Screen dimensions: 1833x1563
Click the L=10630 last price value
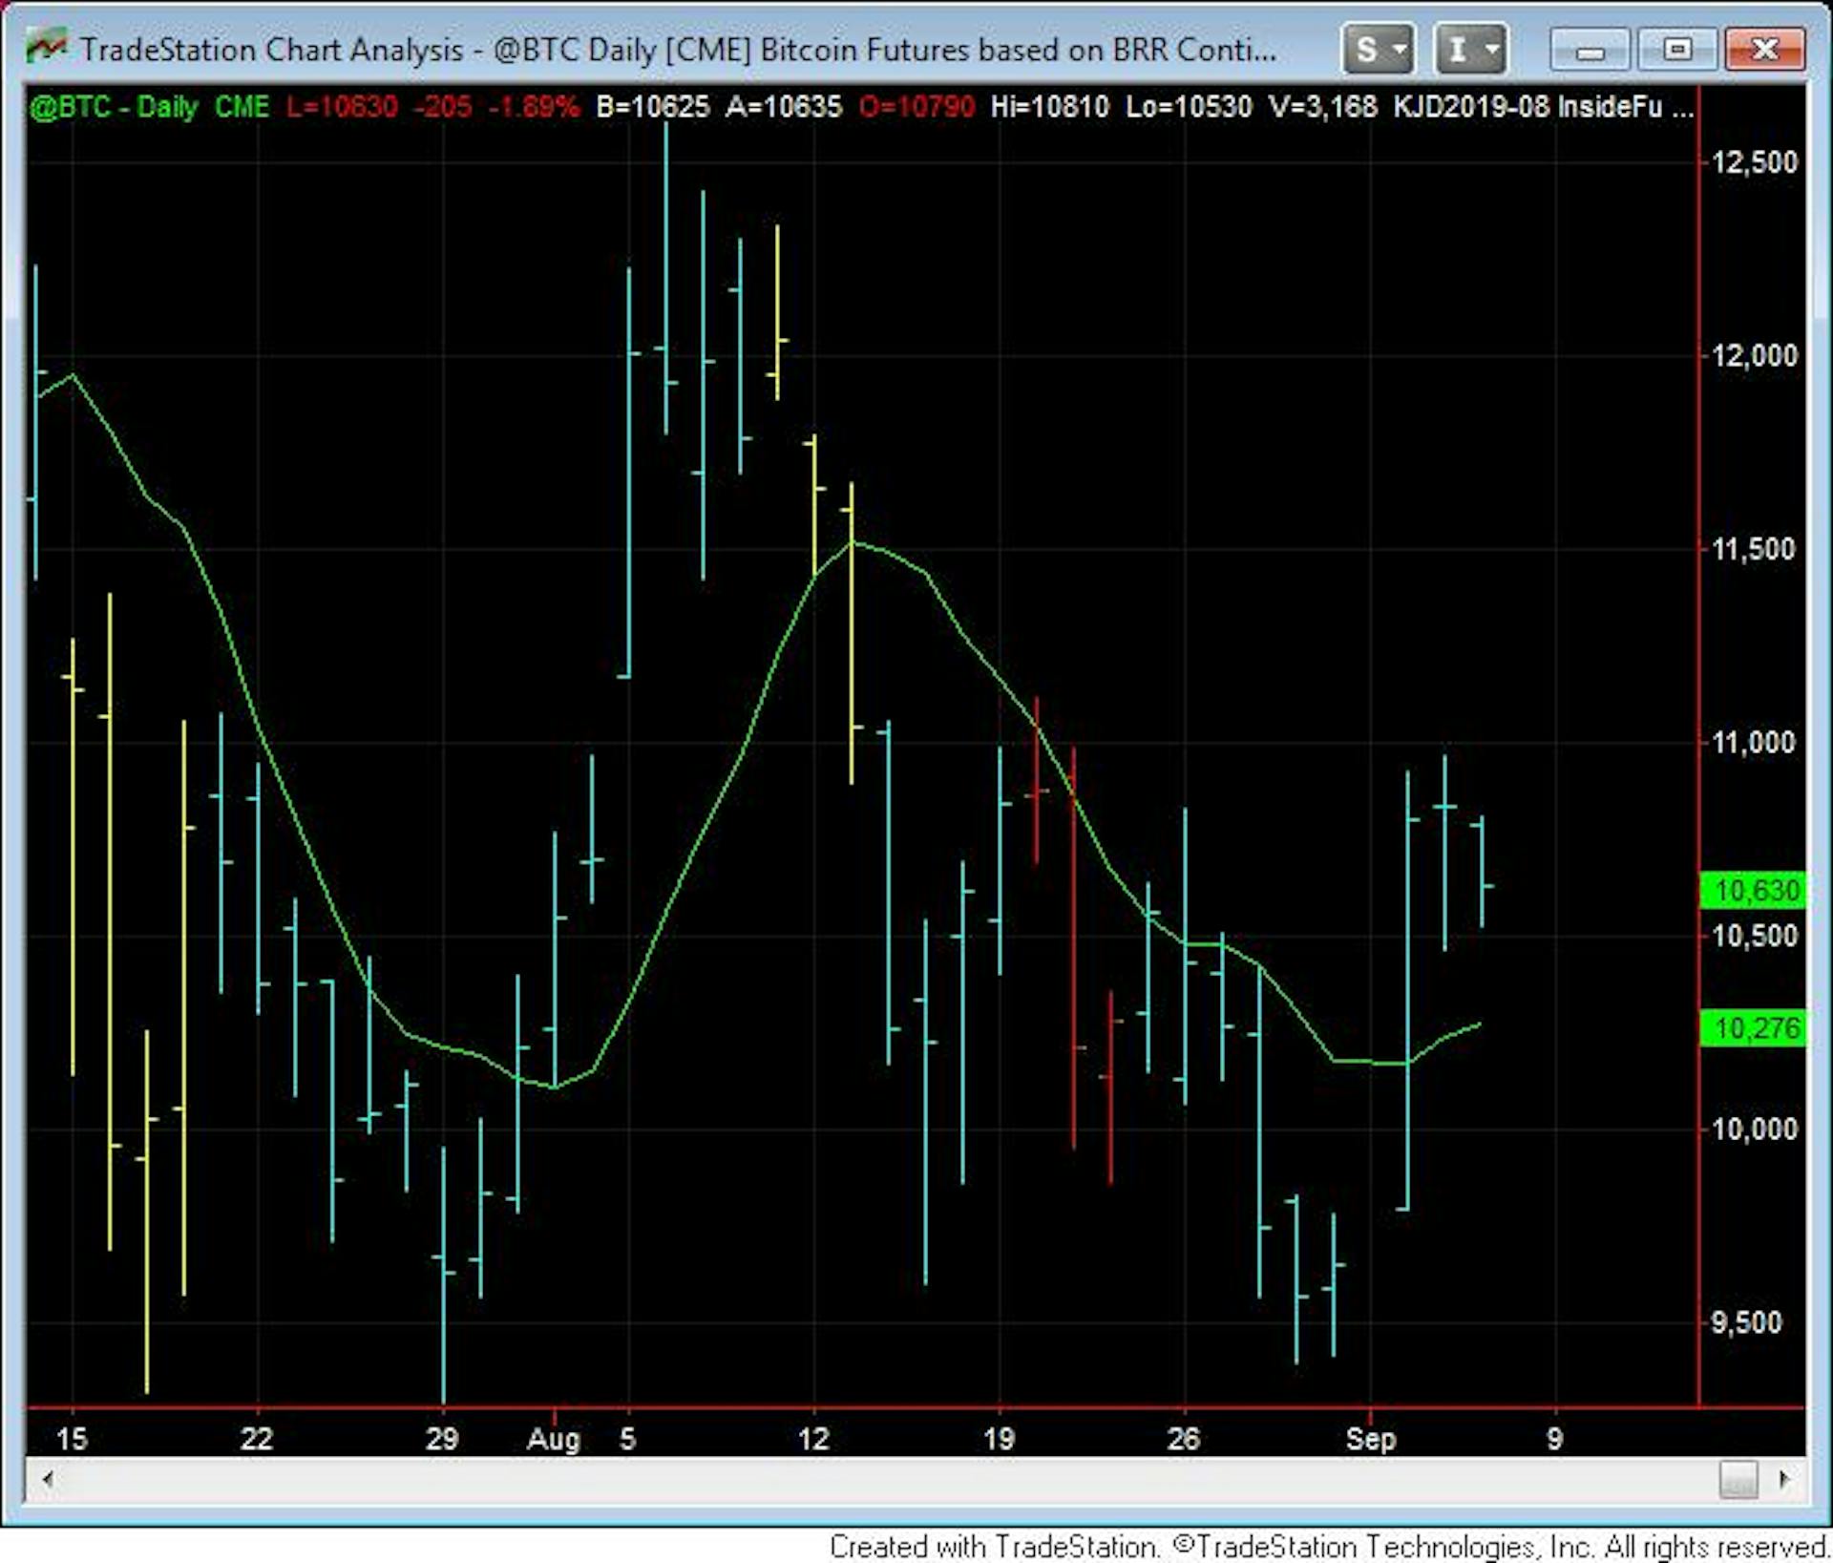point(342,107)
